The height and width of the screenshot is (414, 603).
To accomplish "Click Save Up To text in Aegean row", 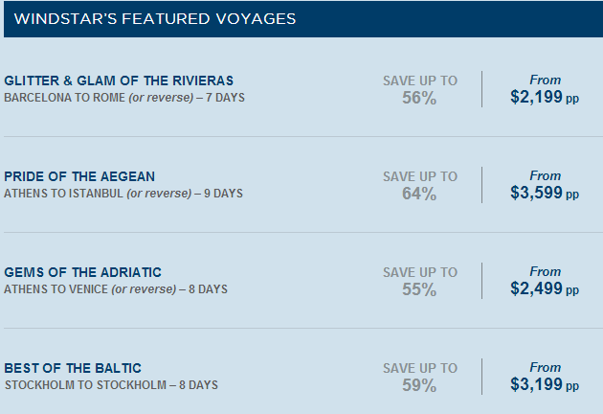I will (x=420, y=176).
